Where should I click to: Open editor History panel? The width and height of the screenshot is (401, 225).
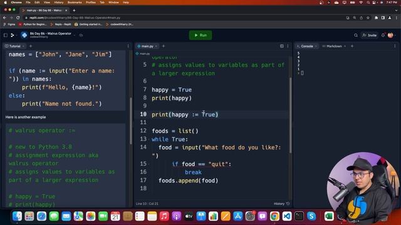point(281,204)
